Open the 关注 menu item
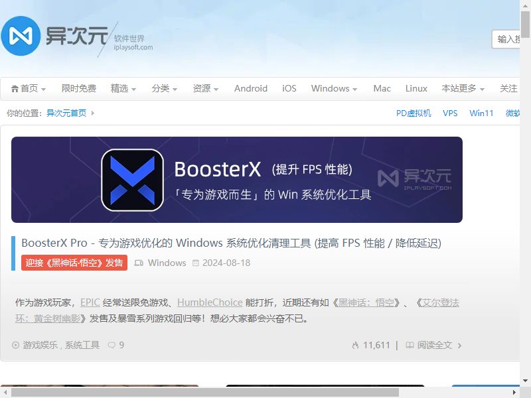Screen dimensions: 531x398 pyautogui.click(x=508, y=88)
